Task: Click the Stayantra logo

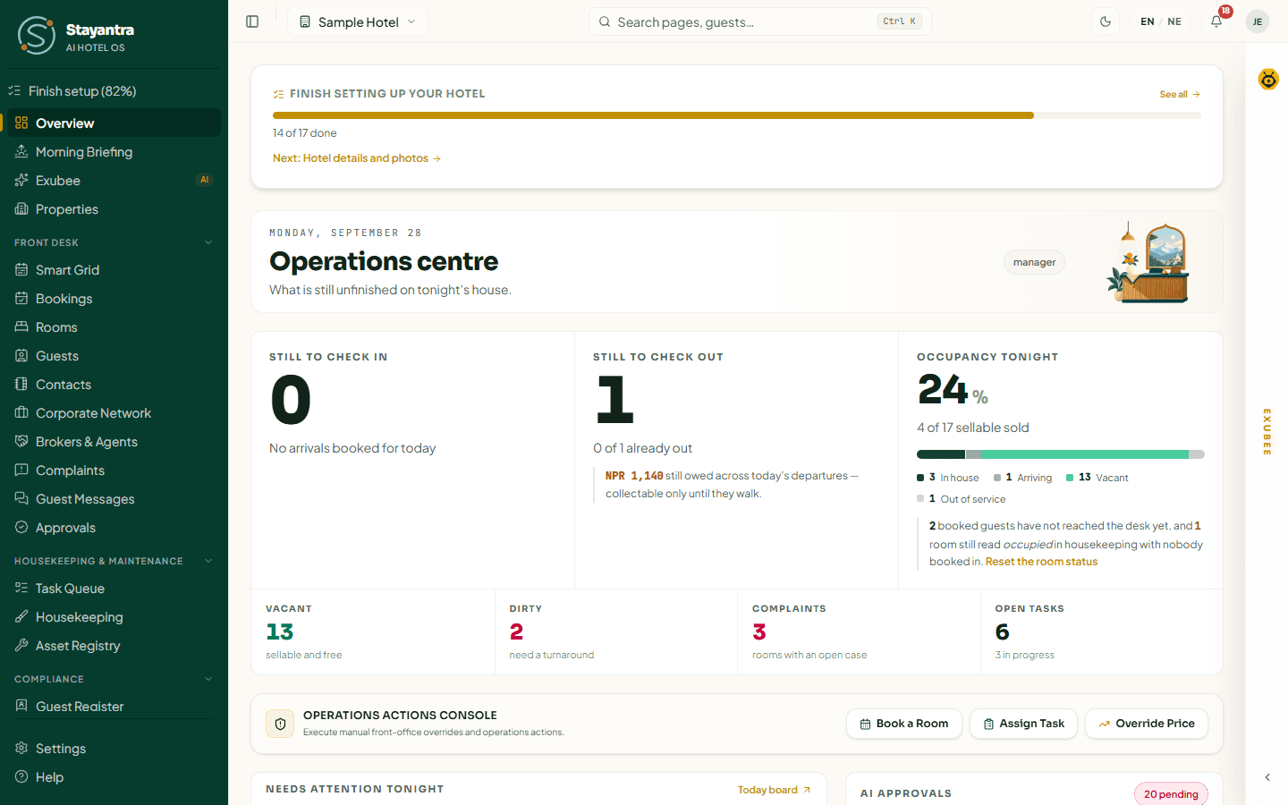Action: pos(75,36)
